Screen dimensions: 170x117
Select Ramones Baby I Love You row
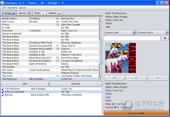click(50, 31)
